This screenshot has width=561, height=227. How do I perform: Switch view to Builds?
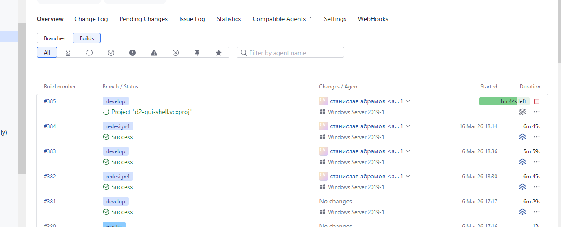(x=87, y=38)
